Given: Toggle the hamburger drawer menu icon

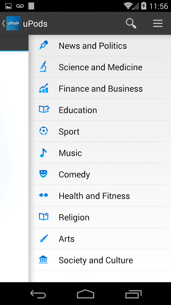Looking at the screenshot, I should click(x=157, y=23).
